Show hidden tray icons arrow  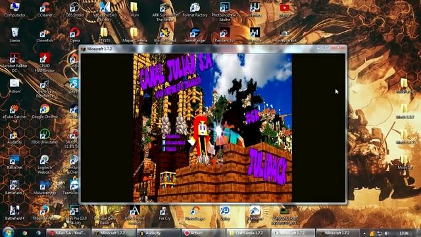pos(364,233)
